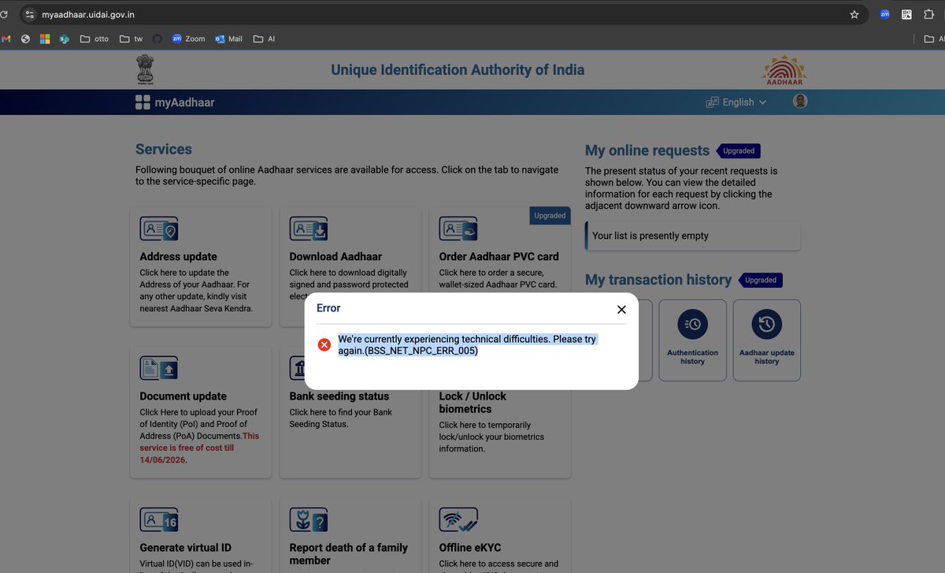This screenshot has width=945, height=573.
Task: Open the user profile avatar
Action: (x=800, y=101)
